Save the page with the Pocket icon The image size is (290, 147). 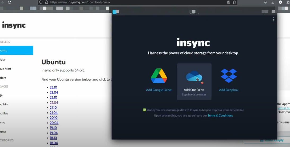click(265, 2)
